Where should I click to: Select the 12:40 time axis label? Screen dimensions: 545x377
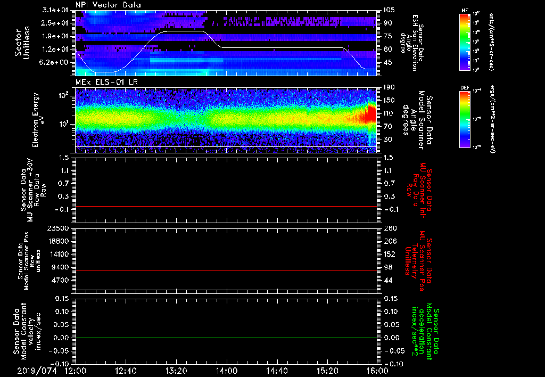126,370
